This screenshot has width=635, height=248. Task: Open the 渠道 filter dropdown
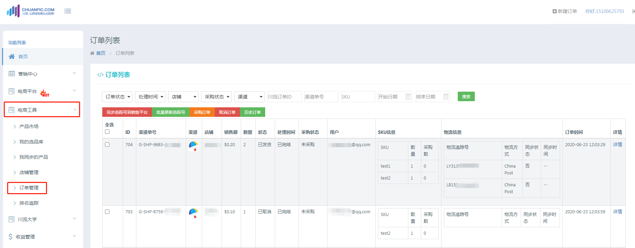click(250, 97)
